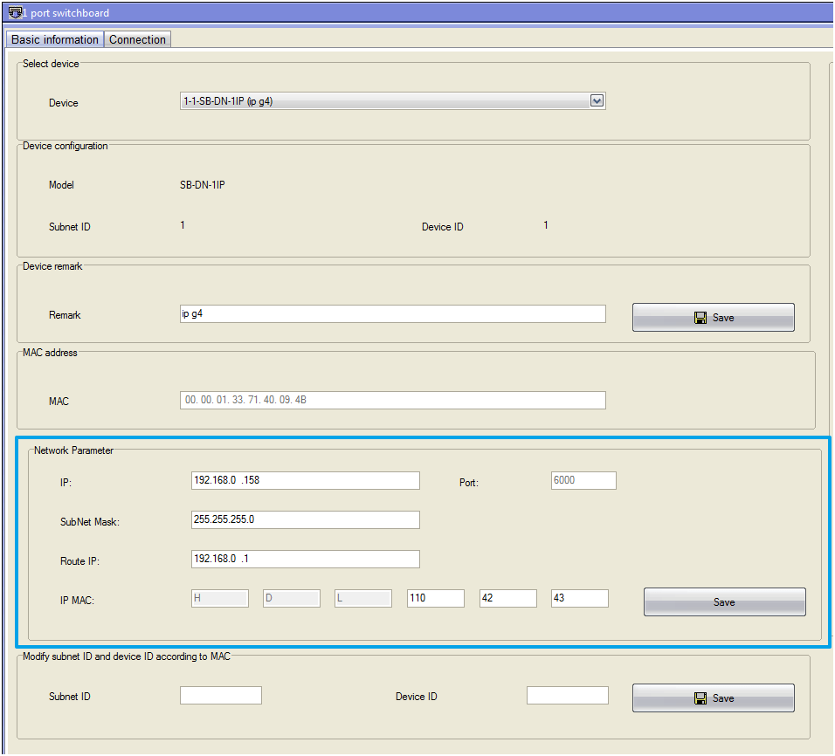Click the Device ID field under Modify section
835x756 pixels.
[x=567, y=695]
